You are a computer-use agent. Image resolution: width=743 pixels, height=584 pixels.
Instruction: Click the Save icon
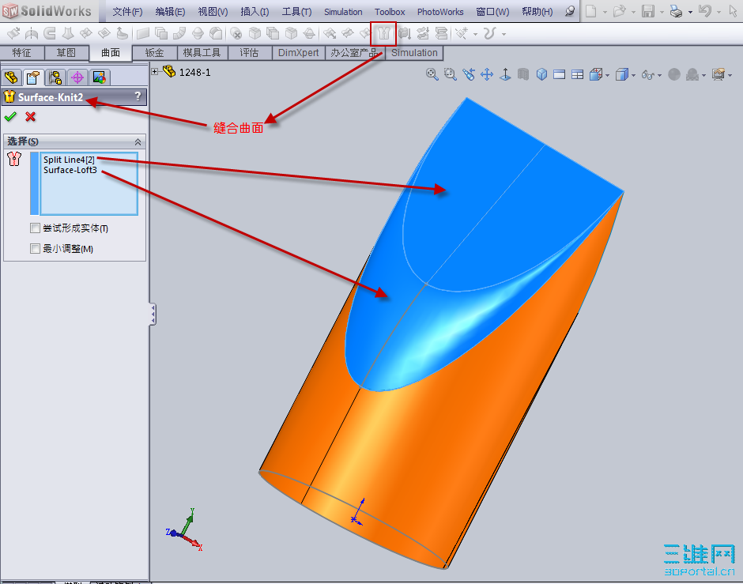click(648, 11)
